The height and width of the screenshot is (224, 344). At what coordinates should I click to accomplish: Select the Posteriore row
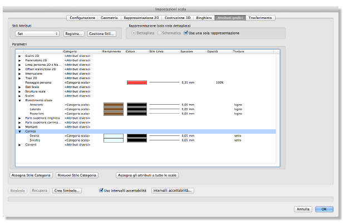146,114
